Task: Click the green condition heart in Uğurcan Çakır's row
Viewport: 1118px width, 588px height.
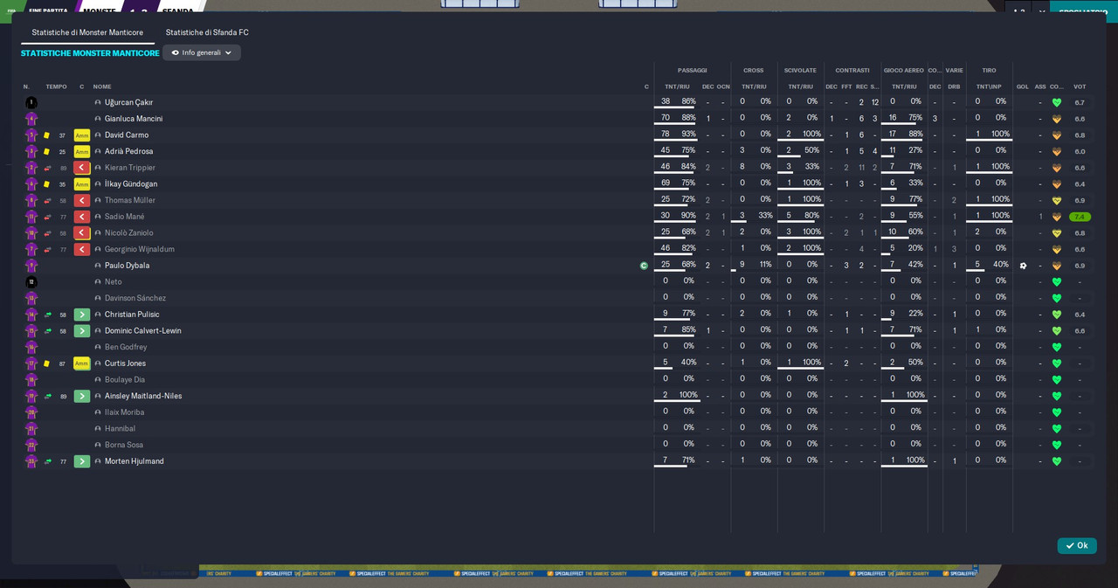Action: point(1057,102)
